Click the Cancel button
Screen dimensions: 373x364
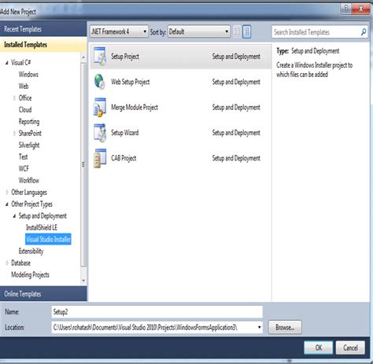(350, 347)
